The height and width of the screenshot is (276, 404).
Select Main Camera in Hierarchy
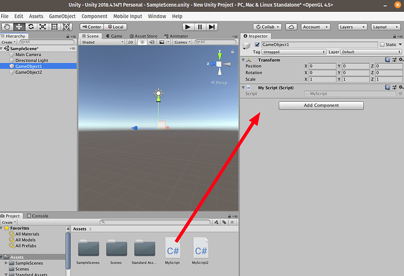pyautogui.click(x=28, y=54)
